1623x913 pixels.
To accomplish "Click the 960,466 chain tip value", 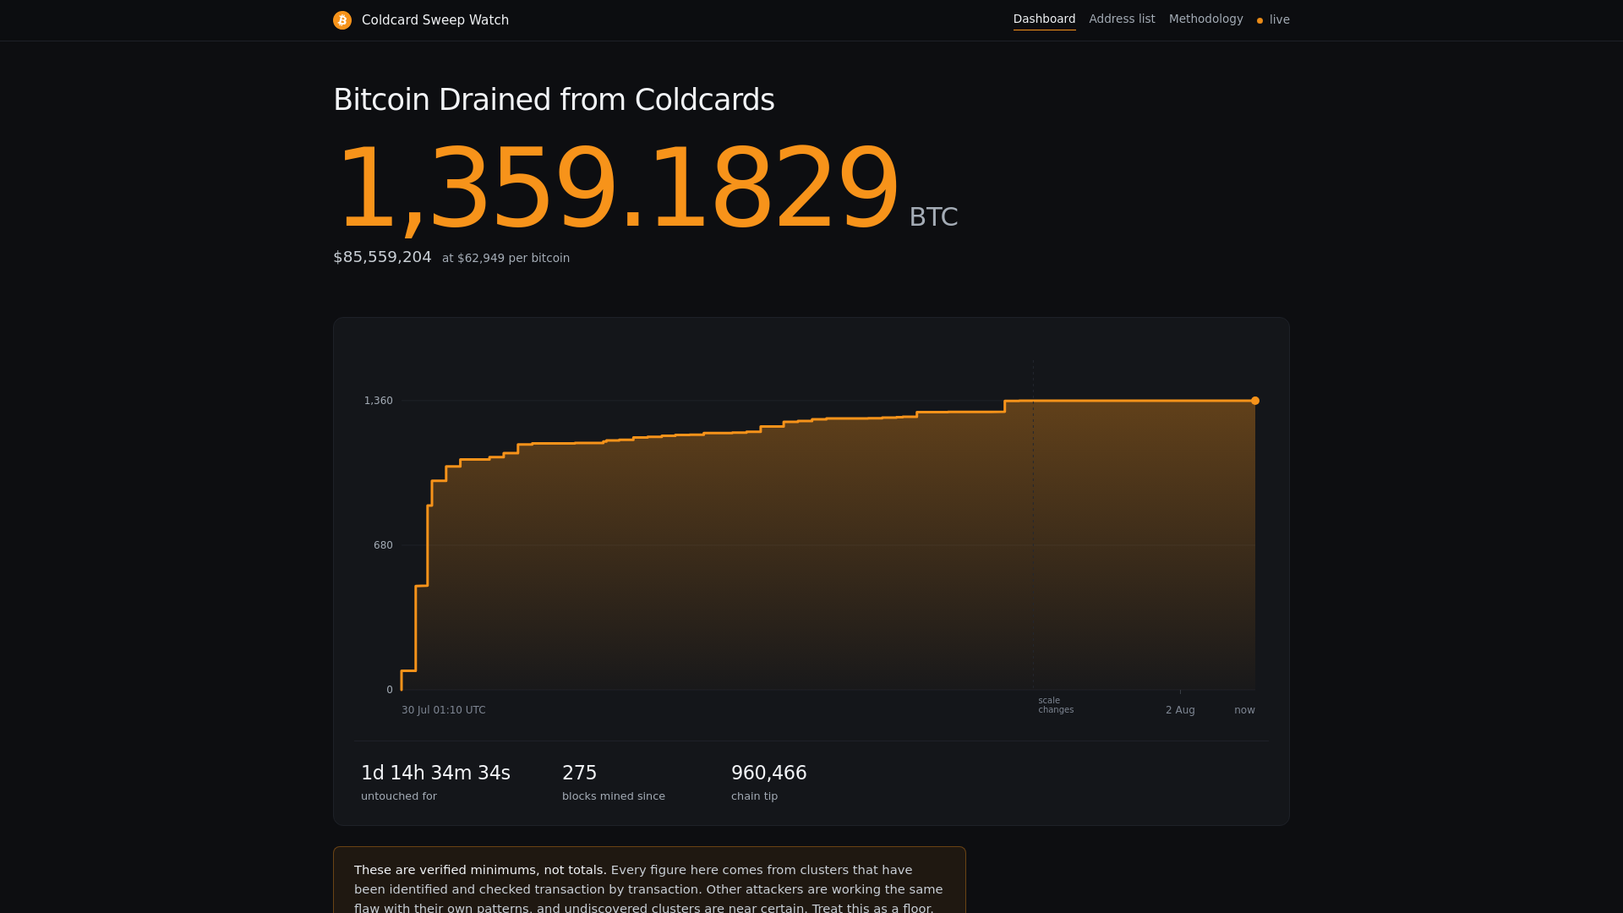I will coord(769,774).
